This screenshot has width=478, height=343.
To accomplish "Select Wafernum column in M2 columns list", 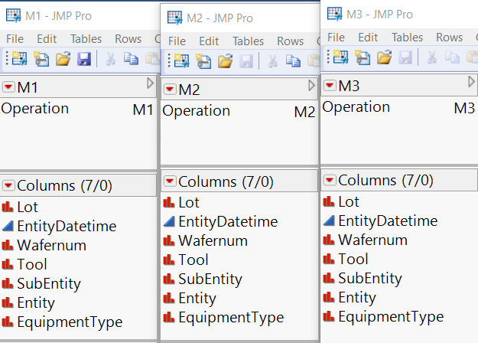I will (213, 240).
